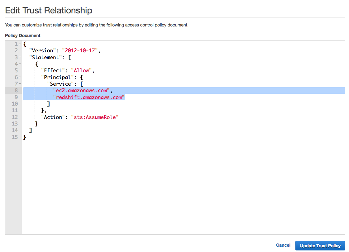Collapse the Statement array on line 3
The height and width of the screenshot is (252, 349).
(20, 57)
